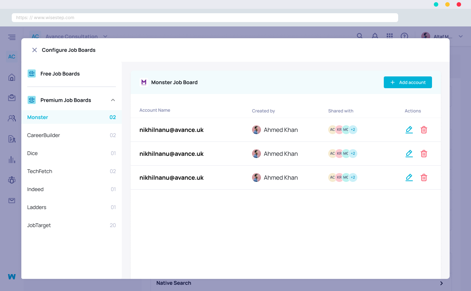Open the team icon in sidebar

point(12,180)
